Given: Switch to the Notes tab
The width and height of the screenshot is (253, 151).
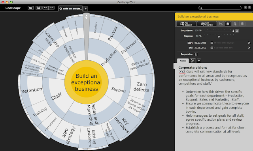Looking at the screenshot, I should (x=183, y=61).
